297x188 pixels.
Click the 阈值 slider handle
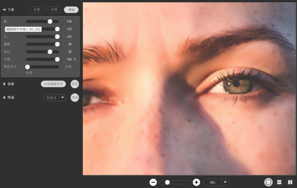point(57,44)
